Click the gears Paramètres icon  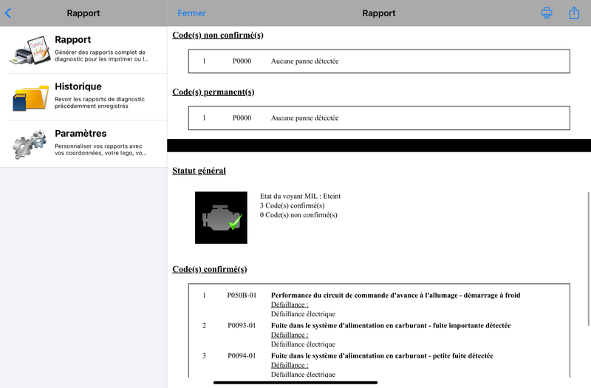(30, 144)
